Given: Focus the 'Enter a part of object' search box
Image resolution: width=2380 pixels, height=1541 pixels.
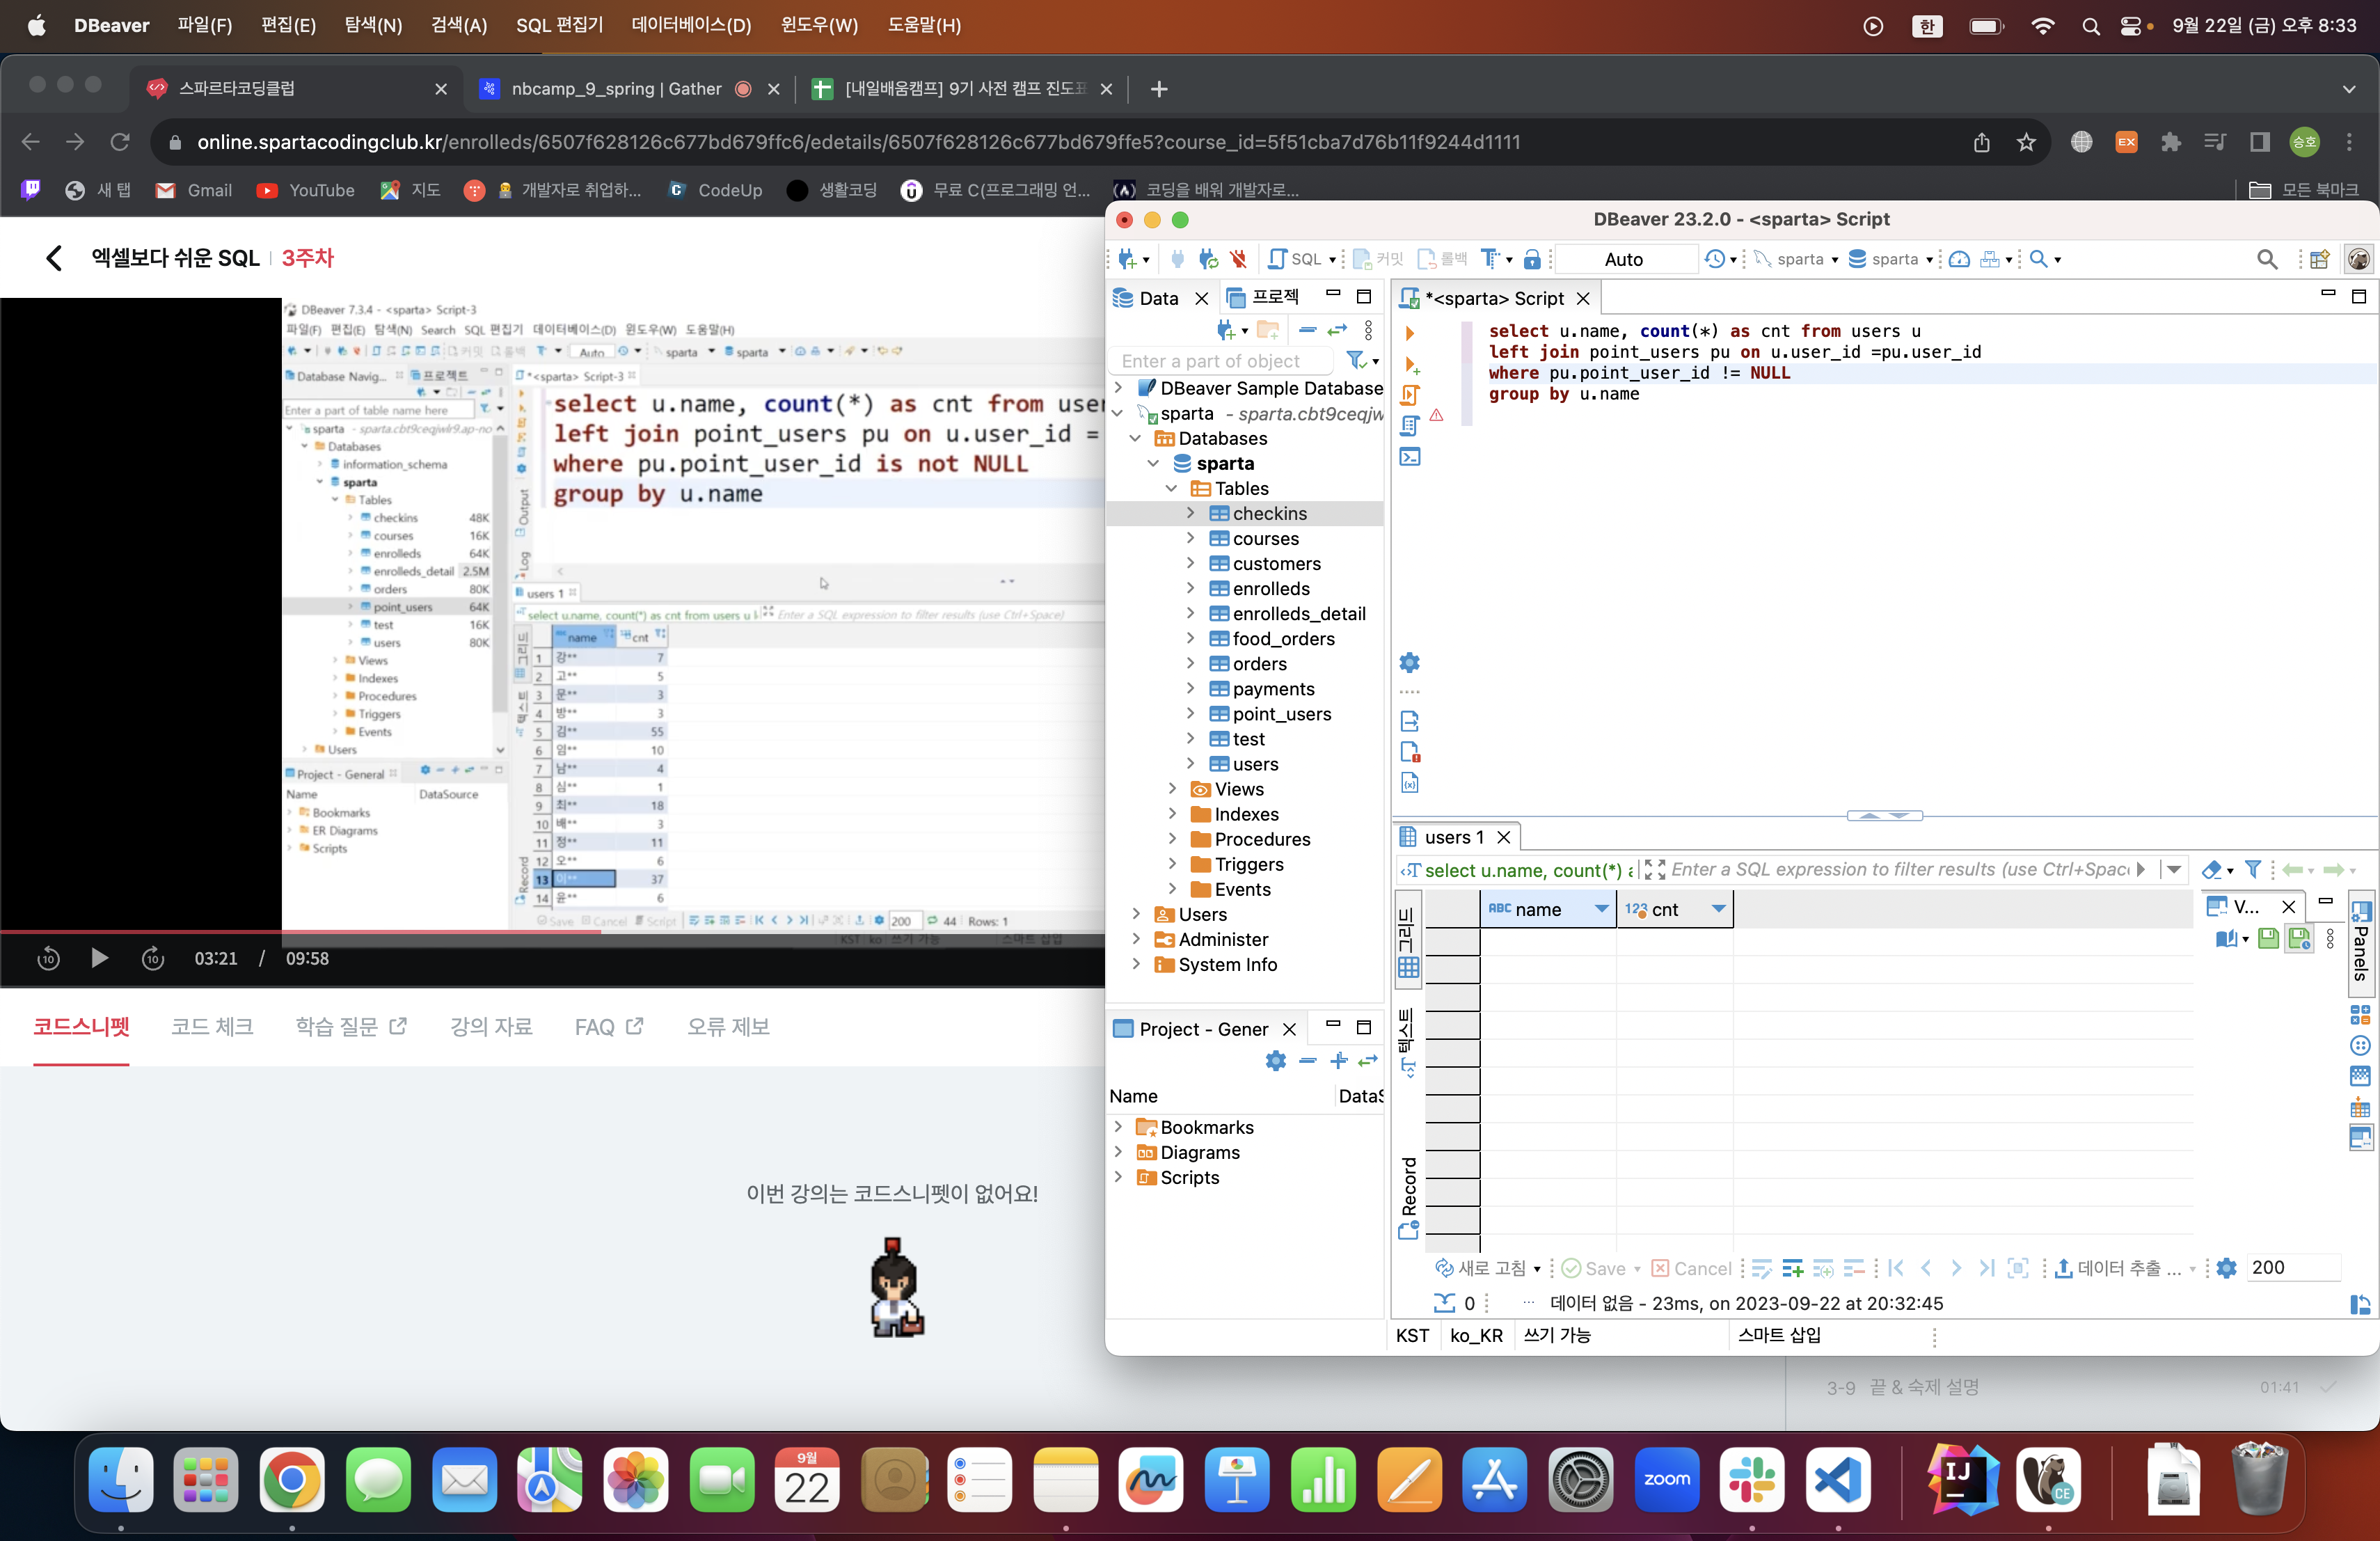Looking at the screenshot, I should [x=1222, y=361].
